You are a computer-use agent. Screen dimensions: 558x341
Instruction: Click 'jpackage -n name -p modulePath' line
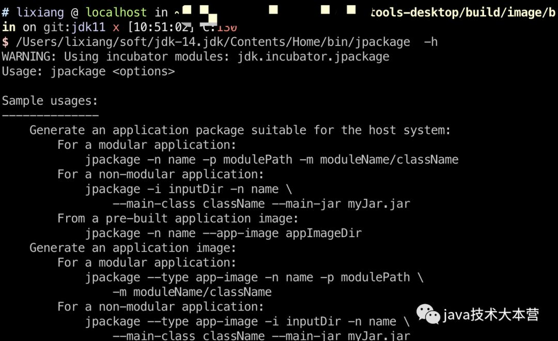(x=272, y=160)
